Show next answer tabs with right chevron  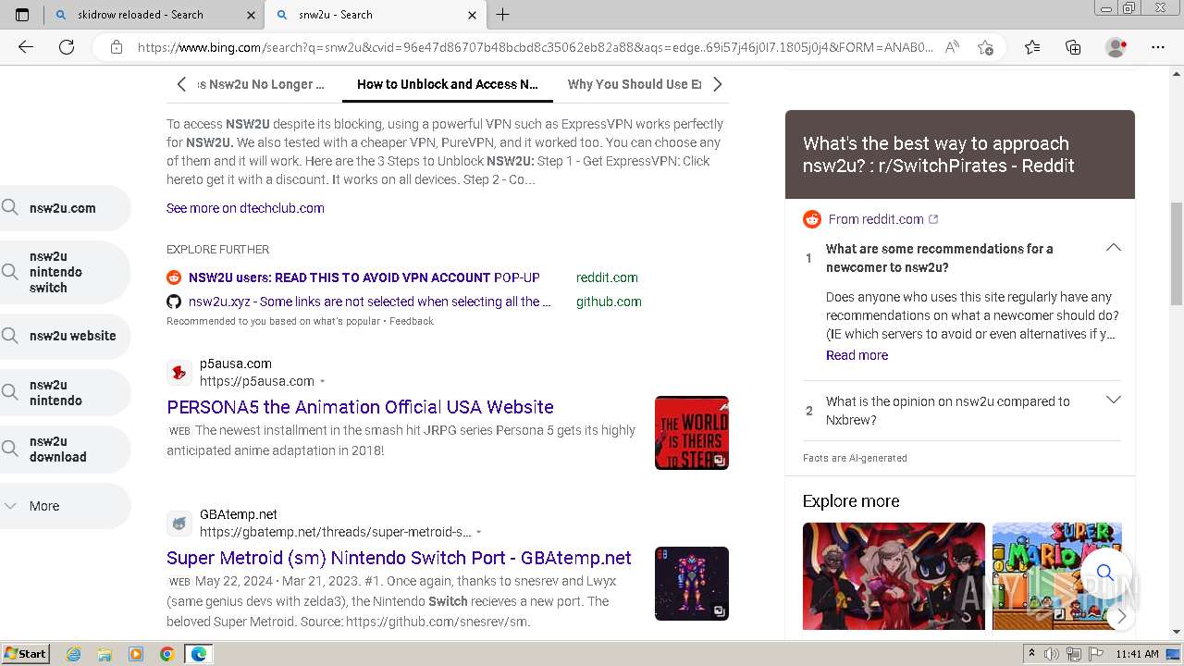(x=717, y=84)
